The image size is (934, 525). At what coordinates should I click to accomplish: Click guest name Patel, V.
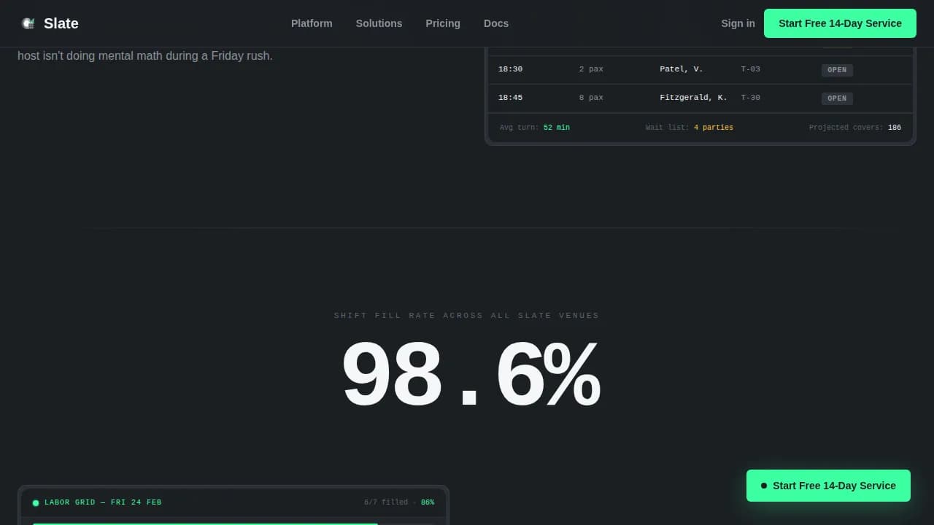(682, 69)
